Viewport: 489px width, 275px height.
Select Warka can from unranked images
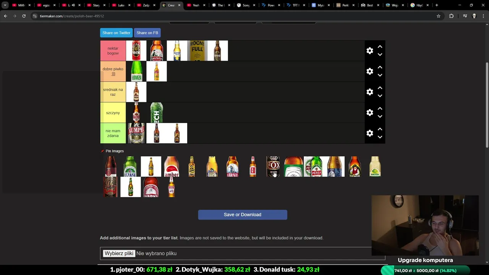click(151, 187)
